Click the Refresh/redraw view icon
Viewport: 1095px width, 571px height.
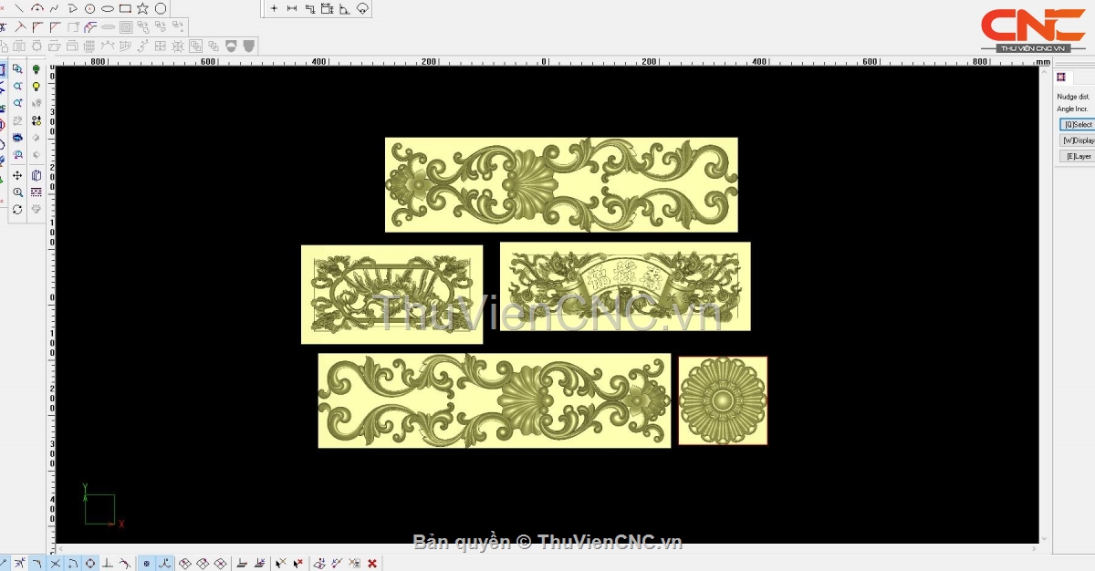17,210
